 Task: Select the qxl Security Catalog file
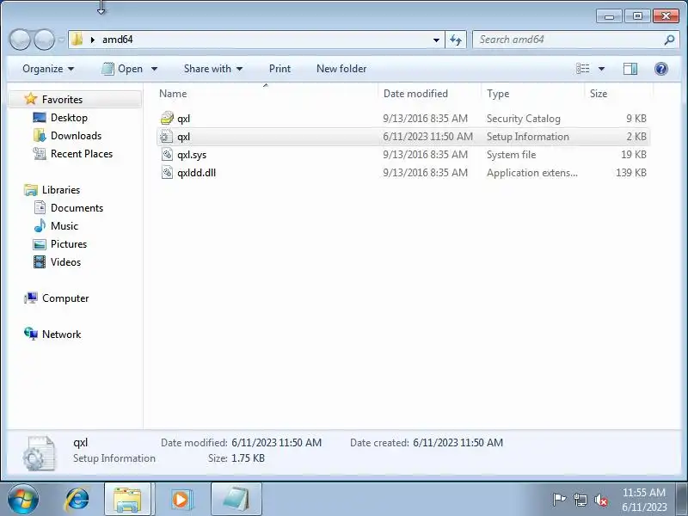click(402, 119)
